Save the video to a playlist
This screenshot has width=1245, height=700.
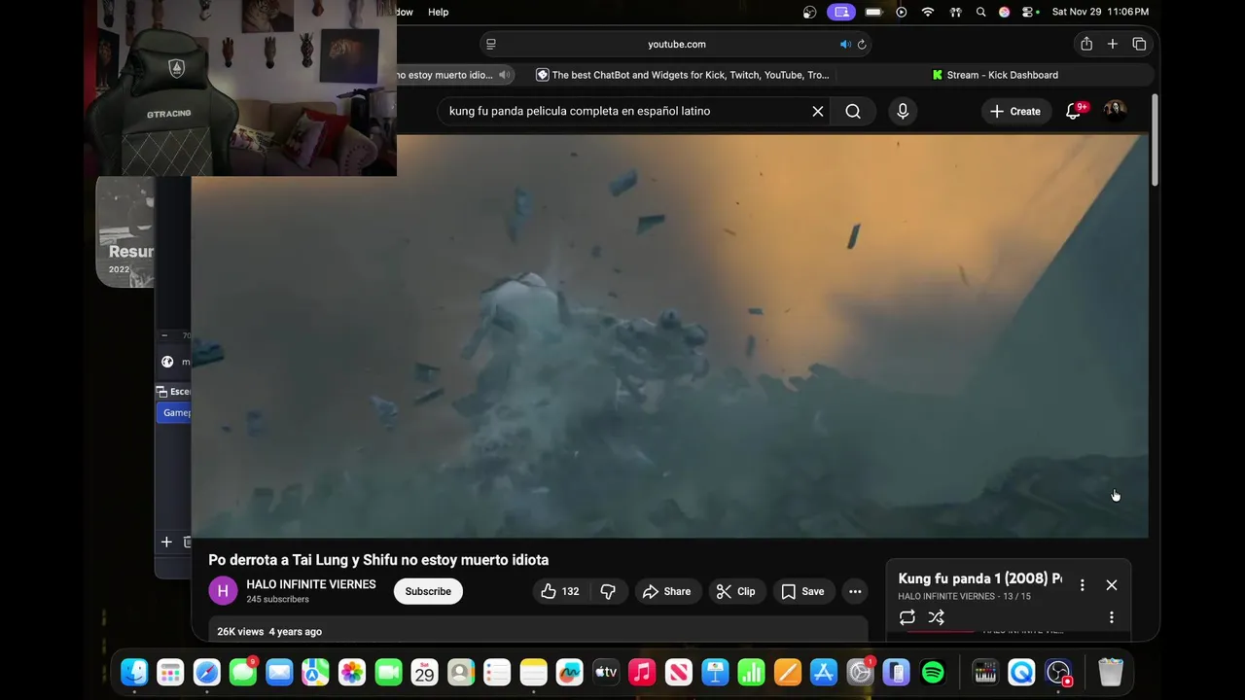(x=802, y=591)
